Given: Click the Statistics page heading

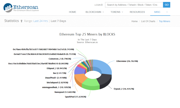Looking at the screenshot, I should coord(12,21).
